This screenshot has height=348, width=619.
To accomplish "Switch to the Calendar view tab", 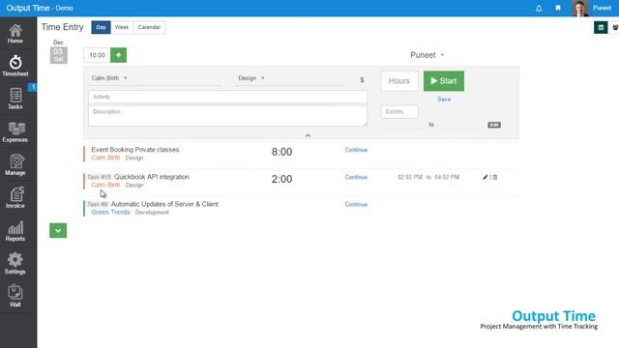I will point(149,27).
